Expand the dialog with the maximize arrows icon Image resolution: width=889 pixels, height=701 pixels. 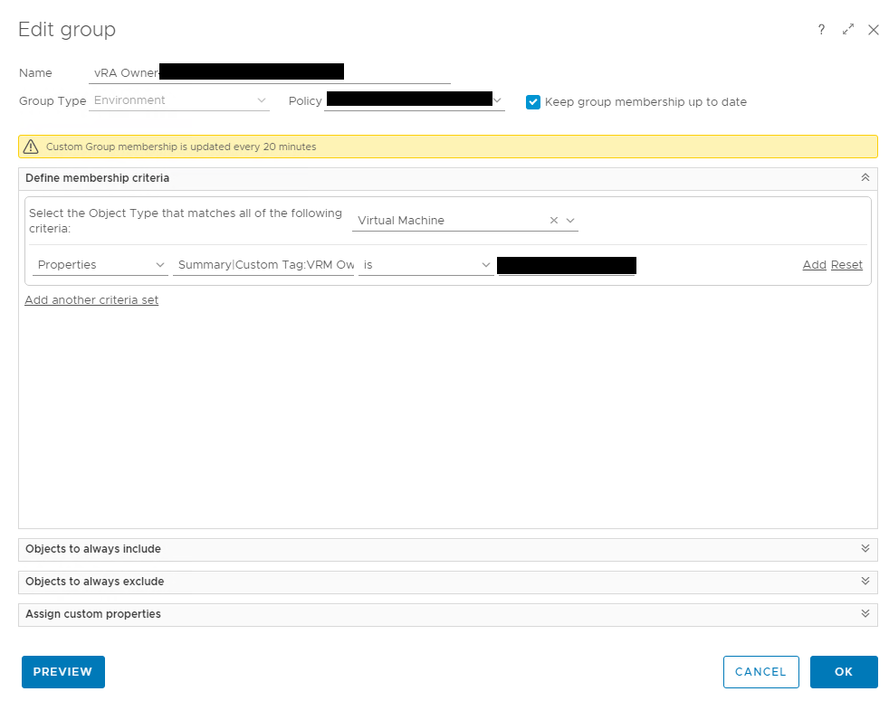pos(848,30)
